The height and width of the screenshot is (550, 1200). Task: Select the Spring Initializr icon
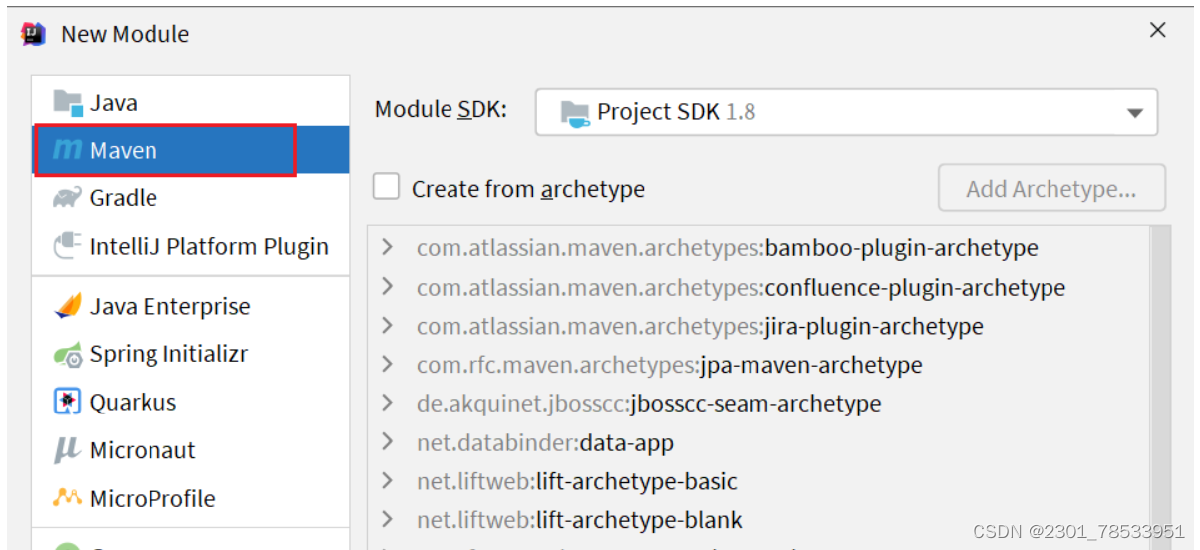[68, 354]
